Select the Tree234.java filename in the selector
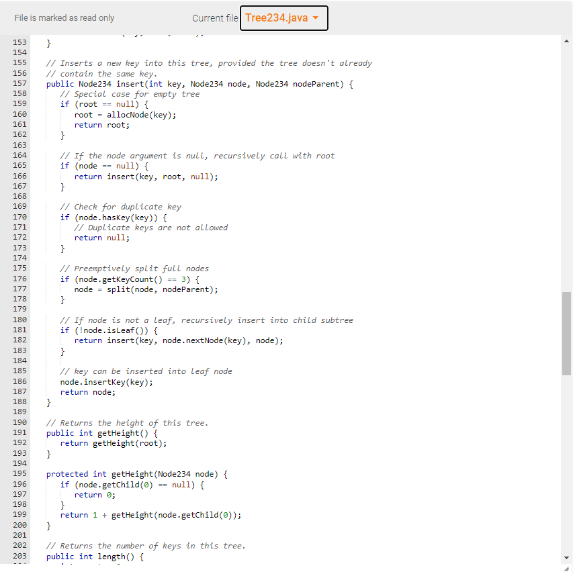575x574 pixels. (x=277, y=19)
